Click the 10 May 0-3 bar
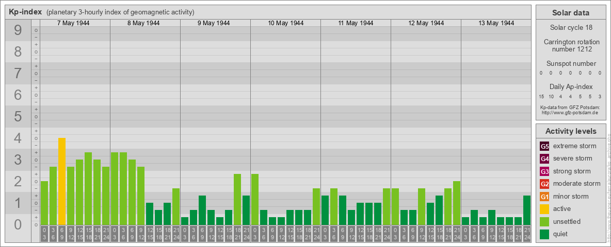The height and width of the screenshot is (247, 611). [255, 199]
